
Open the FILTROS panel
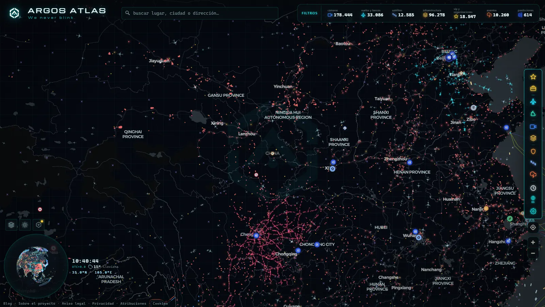tap(309, 13)
